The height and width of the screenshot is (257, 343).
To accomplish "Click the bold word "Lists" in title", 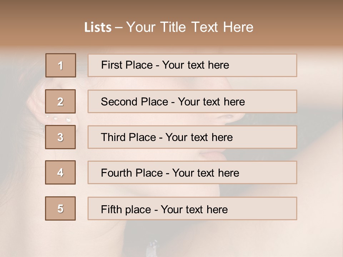I will point(98,27).
